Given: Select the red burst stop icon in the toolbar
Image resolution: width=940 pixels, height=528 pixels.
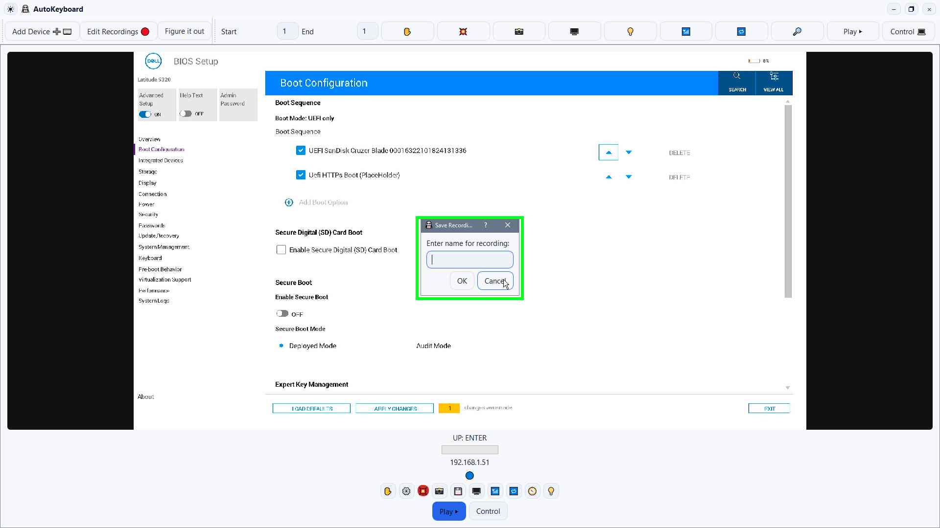Looking at the screenshot, I should pos(463,31).
